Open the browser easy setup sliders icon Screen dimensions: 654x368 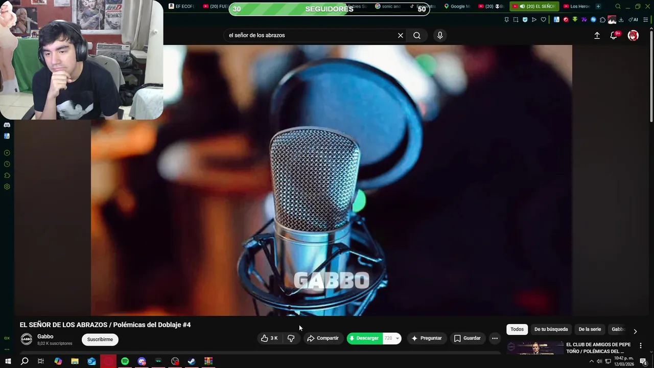click(x=646, y=19)
